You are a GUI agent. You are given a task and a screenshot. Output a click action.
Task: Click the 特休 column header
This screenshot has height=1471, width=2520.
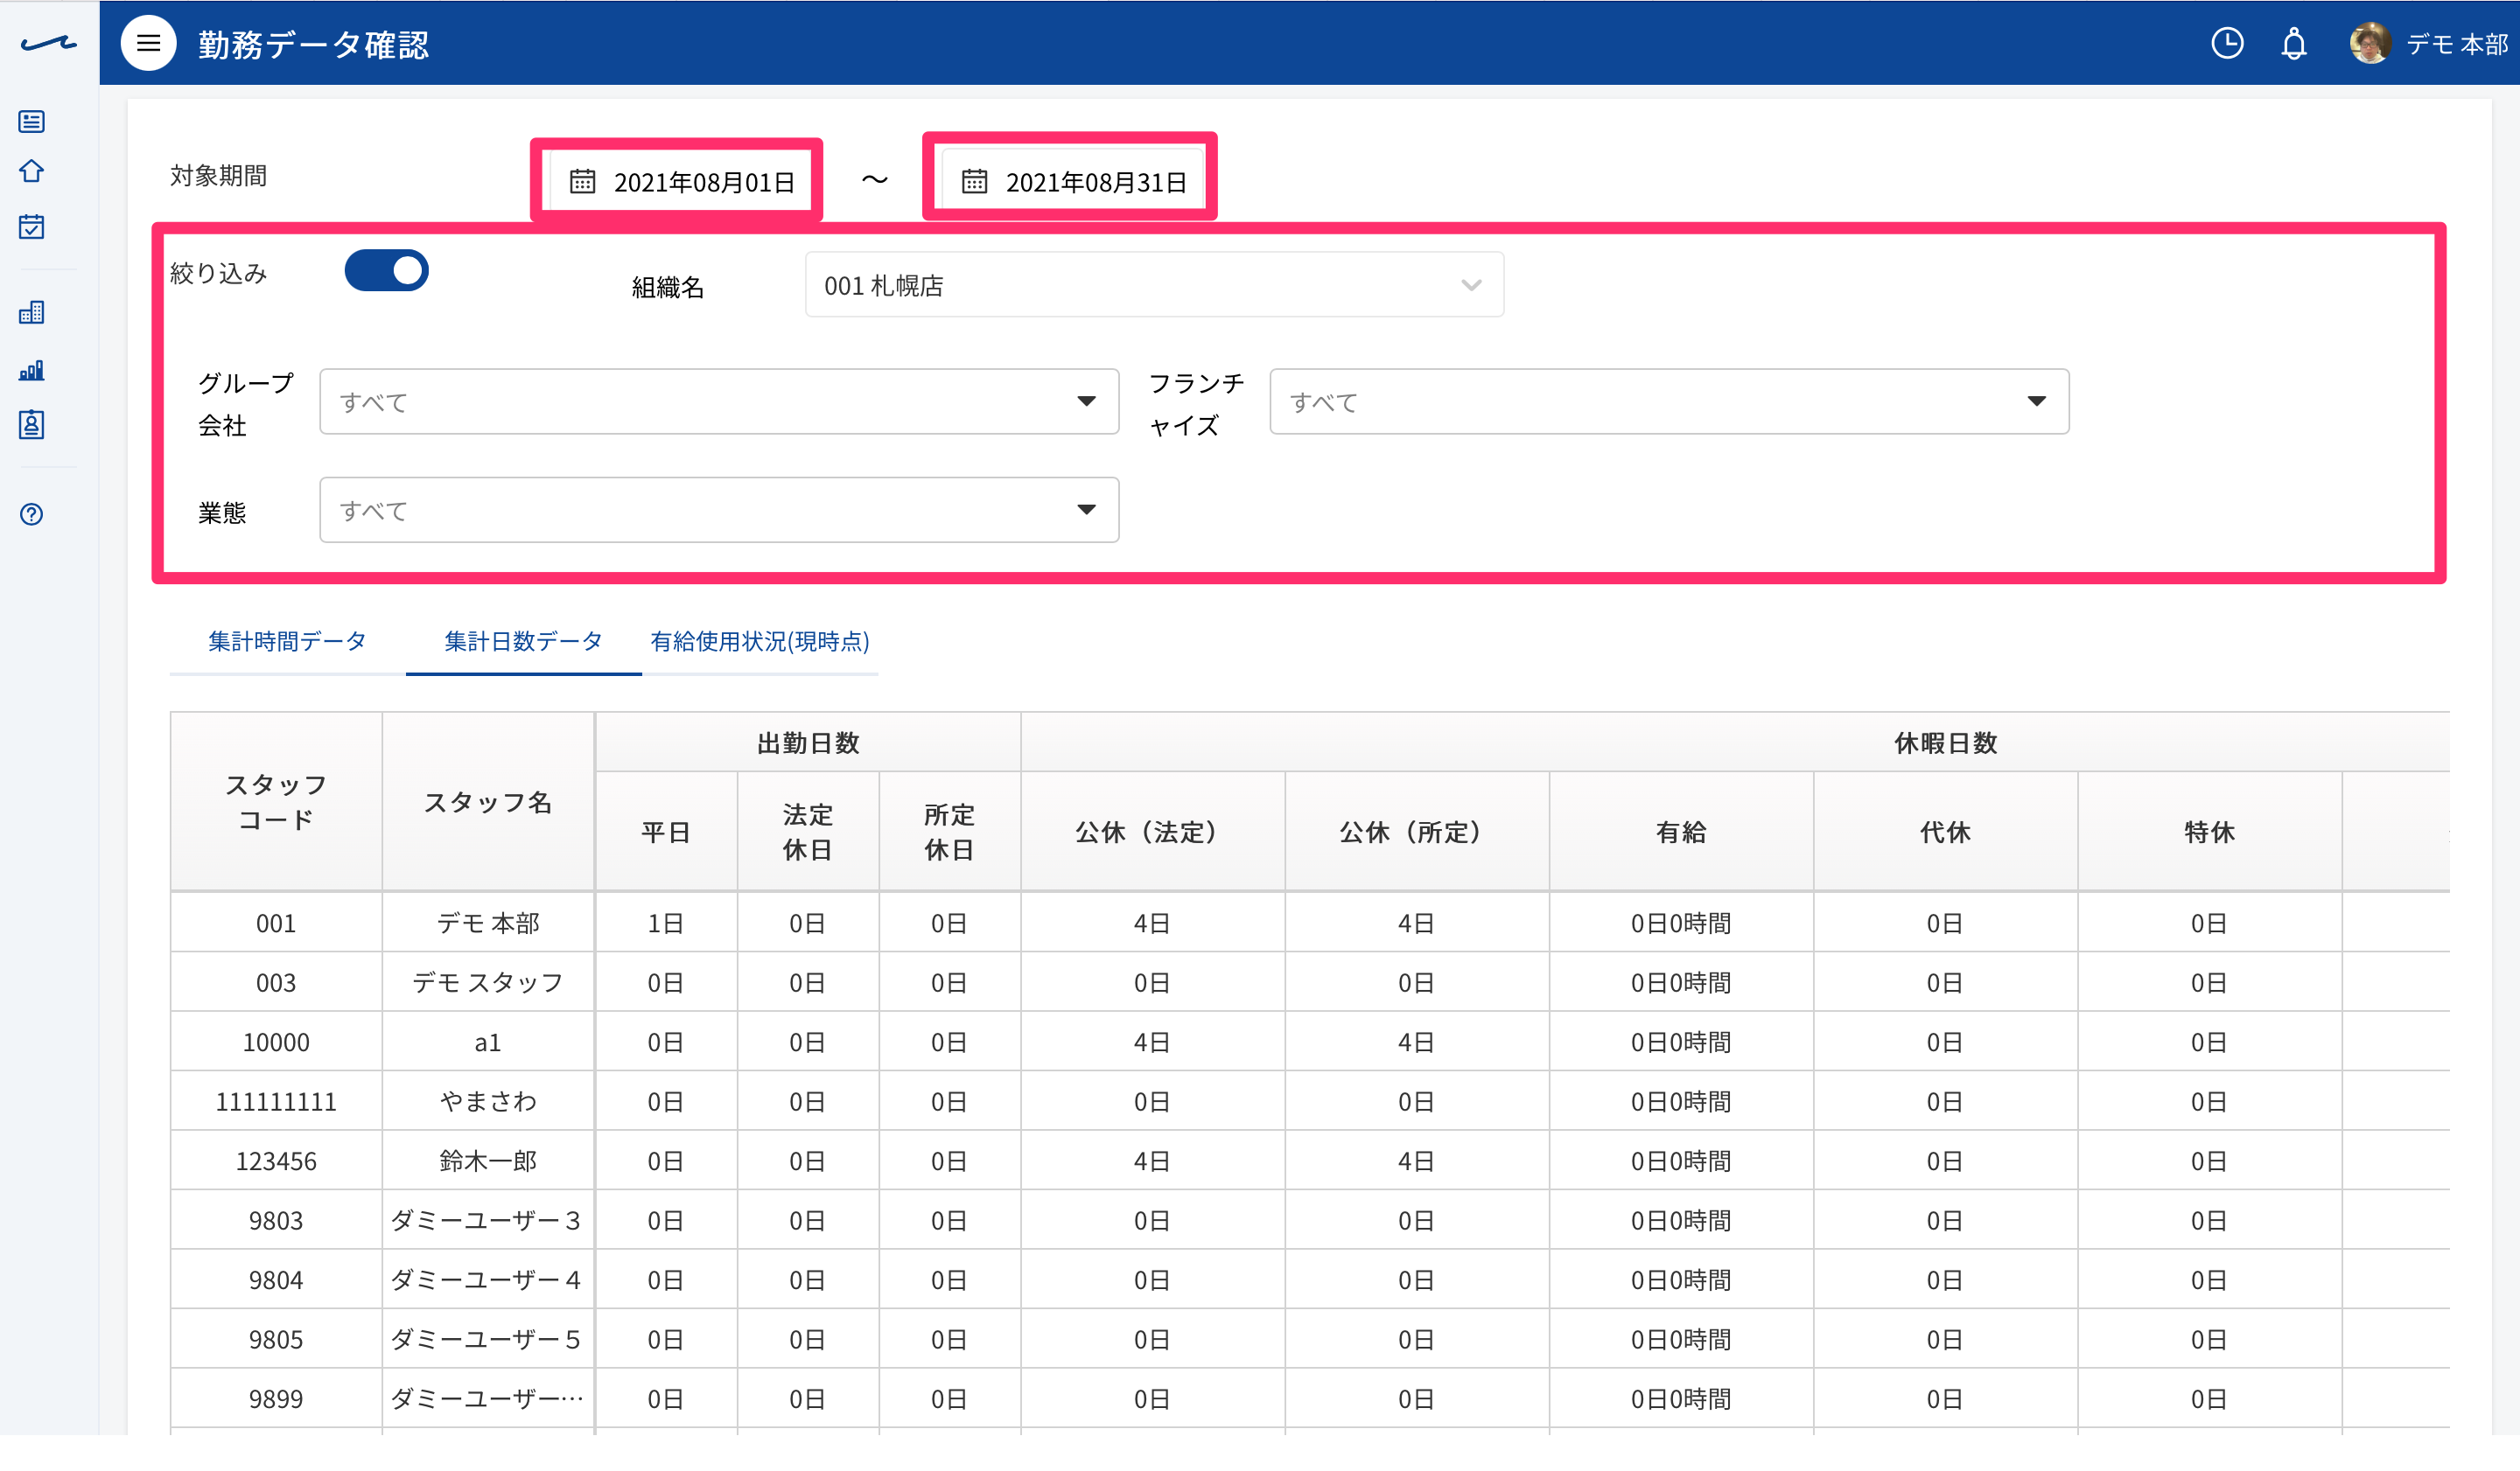click(2209, 833)
